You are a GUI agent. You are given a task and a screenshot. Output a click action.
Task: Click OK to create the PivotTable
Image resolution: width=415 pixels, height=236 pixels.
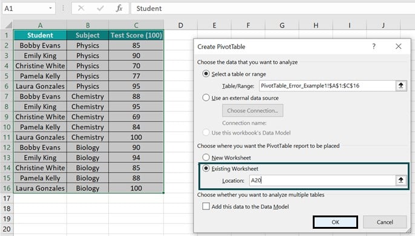(x=335, y=222)
